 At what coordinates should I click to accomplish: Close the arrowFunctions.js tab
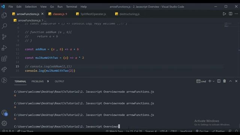[42, 14]
